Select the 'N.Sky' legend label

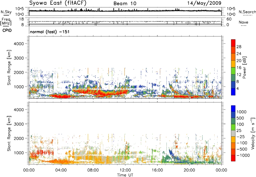[x=6, y=12]
